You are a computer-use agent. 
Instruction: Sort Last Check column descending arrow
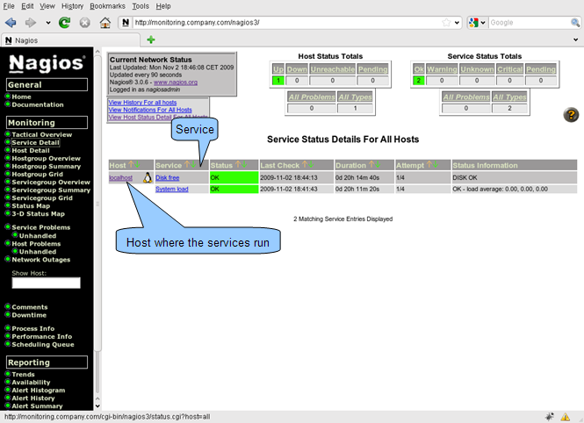click(311, 164)
